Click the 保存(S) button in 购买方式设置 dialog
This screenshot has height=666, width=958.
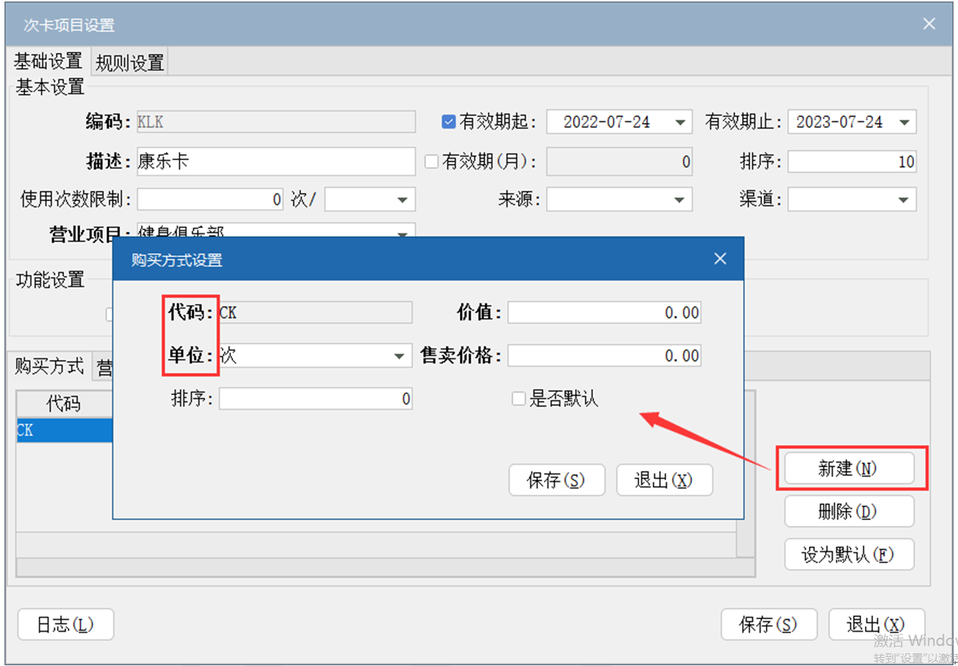[x=556, y=481]
